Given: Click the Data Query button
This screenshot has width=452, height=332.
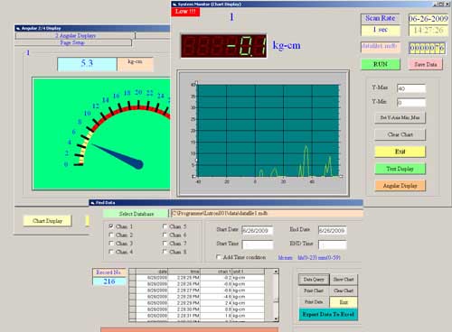Looking at the screenshot, I should coord(314,280).
